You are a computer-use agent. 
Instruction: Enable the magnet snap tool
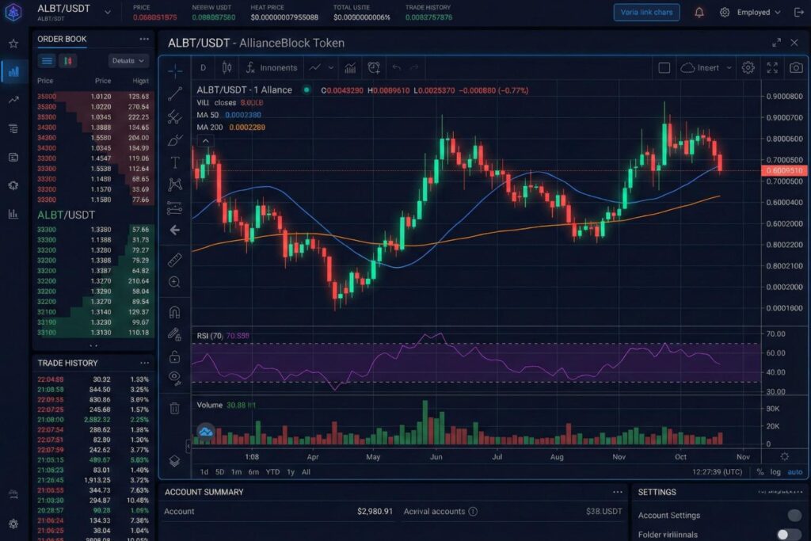[175, 312]
